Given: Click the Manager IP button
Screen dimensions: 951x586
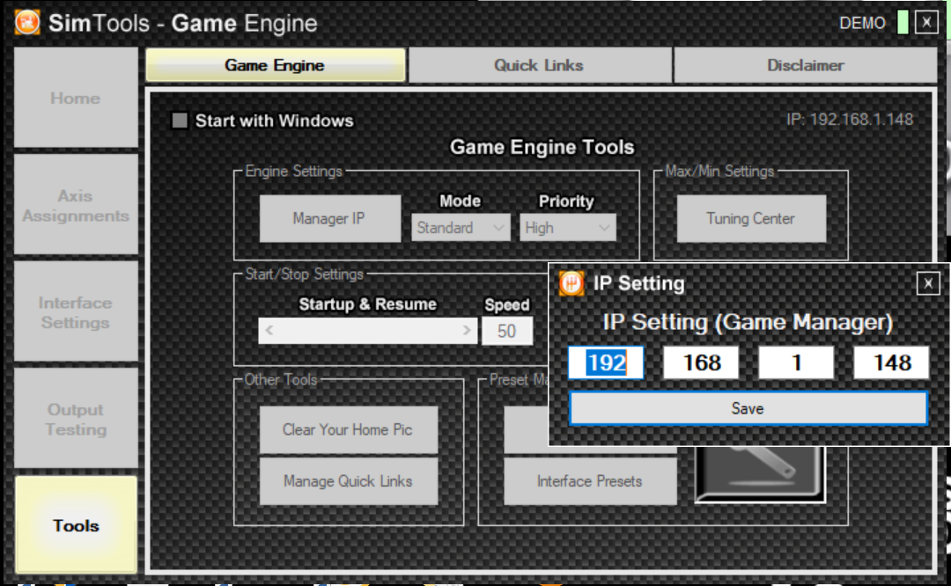Looking at the screenshot, I should pos(329,218).
